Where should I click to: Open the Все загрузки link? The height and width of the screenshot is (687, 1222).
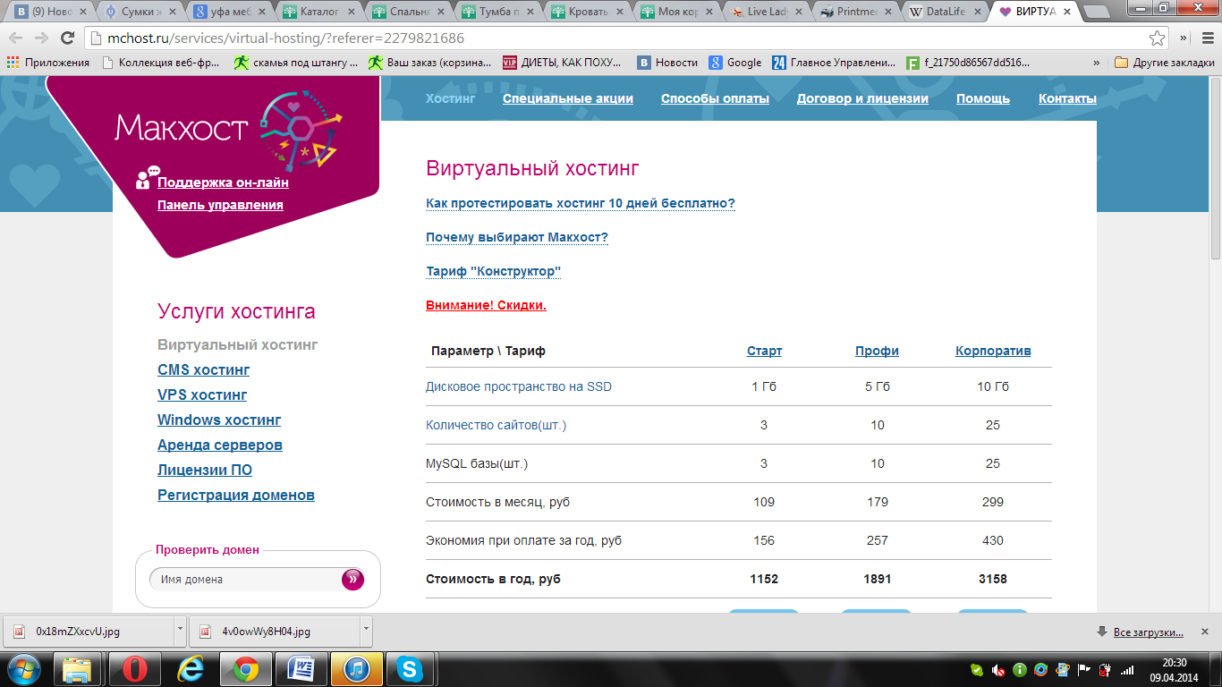[1149, 632]
